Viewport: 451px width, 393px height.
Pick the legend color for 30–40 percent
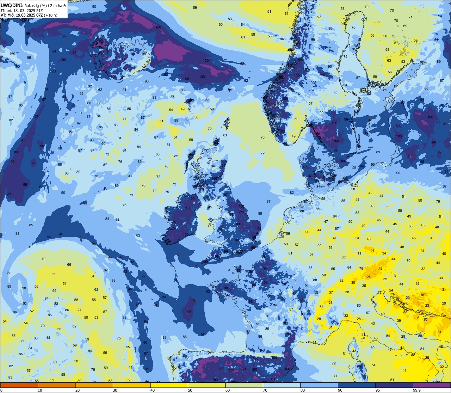[131, 385]
